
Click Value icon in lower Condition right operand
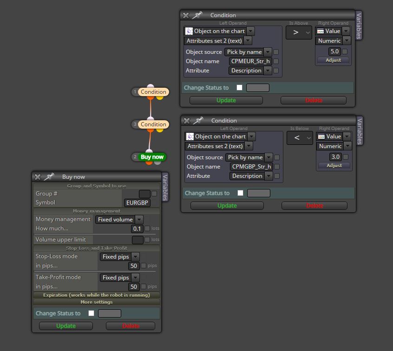pyautogui.click(x=321, y=136)
